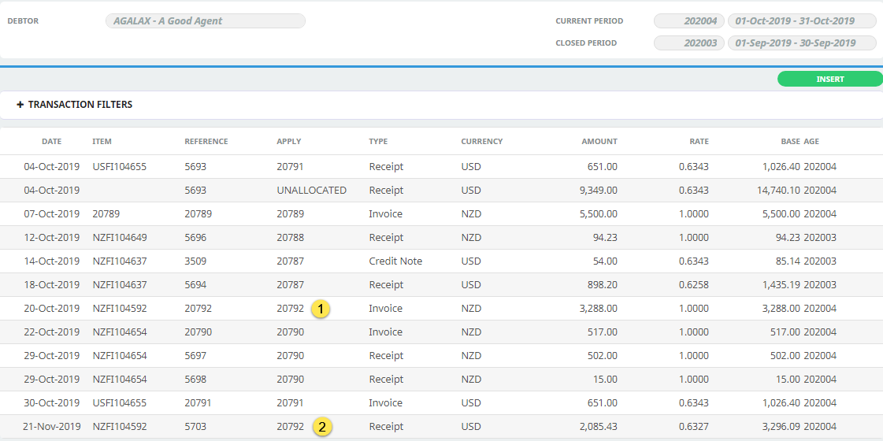Expand the Transaction Filters section
Image resolution: width=883 pixels, height=441 pixels.
[75, 105]
